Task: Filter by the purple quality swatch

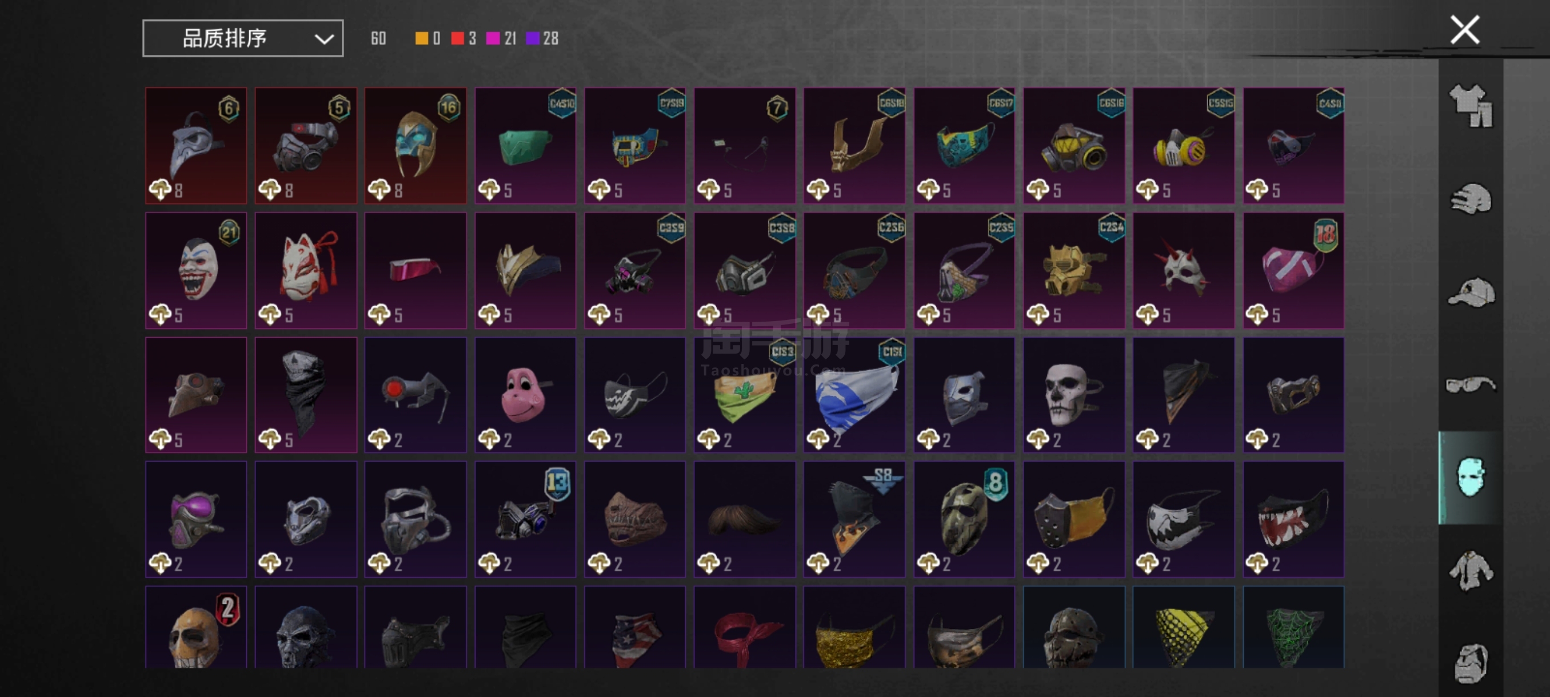Action: coord(533,38)
